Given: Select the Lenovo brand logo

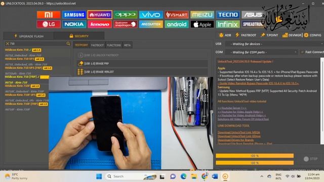Looking at the screenshot, I should click(100, 24).
